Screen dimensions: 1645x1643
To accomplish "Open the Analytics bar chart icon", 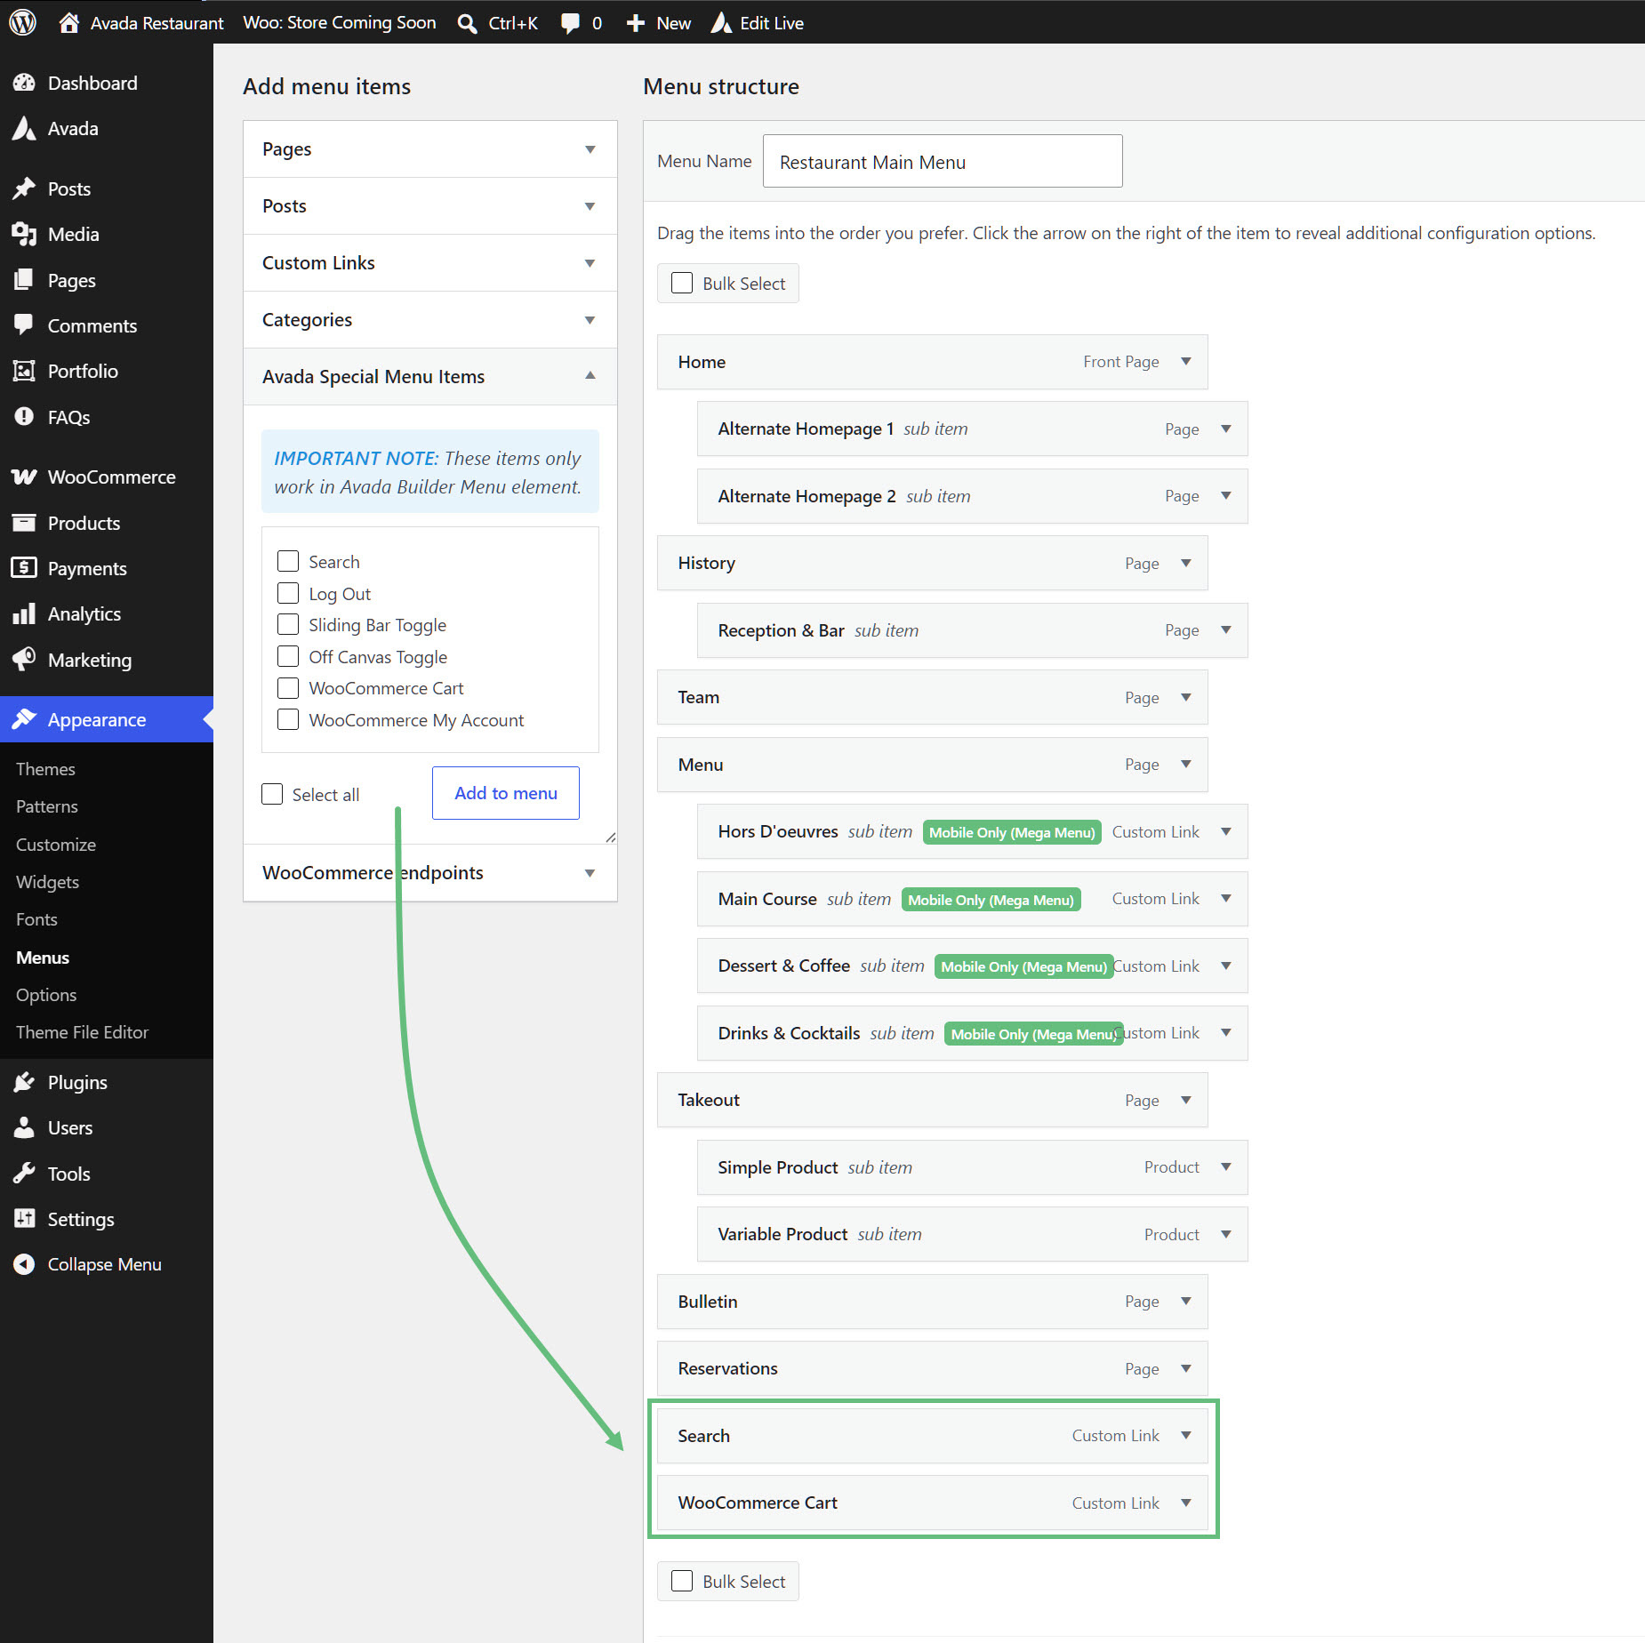I will point(24,613).
